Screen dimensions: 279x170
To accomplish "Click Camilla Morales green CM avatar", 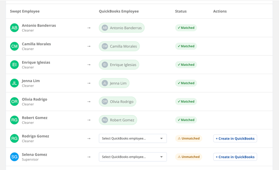I will pyautogui.click(x=14, y=46).
